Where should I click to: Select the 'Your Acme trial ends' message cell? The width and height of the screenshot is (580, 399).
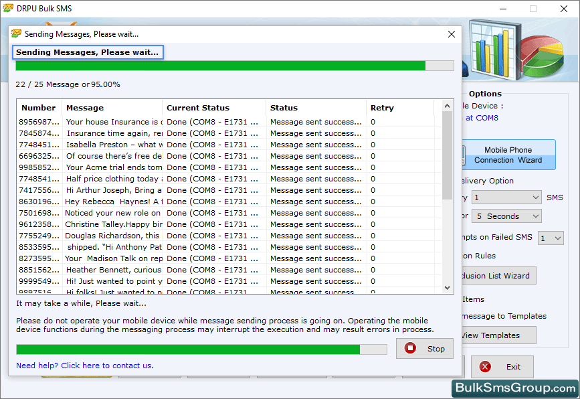coord(114,167)
